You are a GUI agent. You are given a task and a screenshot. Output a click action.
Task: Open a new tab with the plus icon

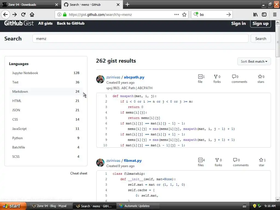(x=127, y=4)
